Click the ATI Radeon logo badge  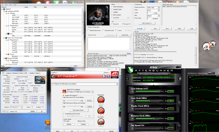click(x=115, y=75)
